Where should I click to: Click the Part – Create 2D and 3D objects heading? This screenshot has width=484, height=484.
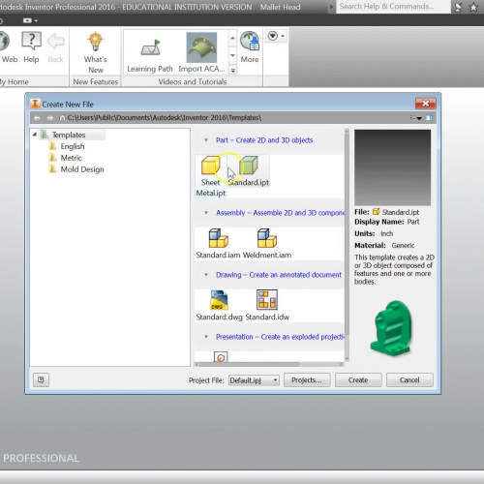coord(264,140)
